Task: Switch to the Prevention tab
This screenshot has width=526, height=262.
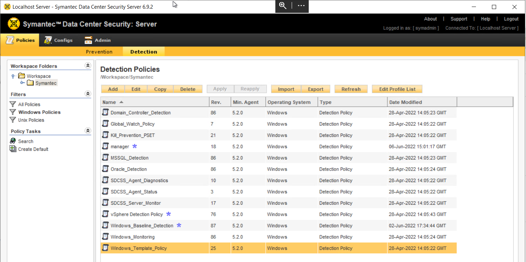Action: 99,52
